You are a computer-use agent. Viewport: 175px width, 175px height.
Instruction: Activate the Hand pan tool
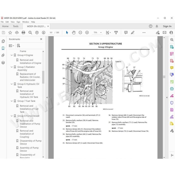(x=74, y=32)
